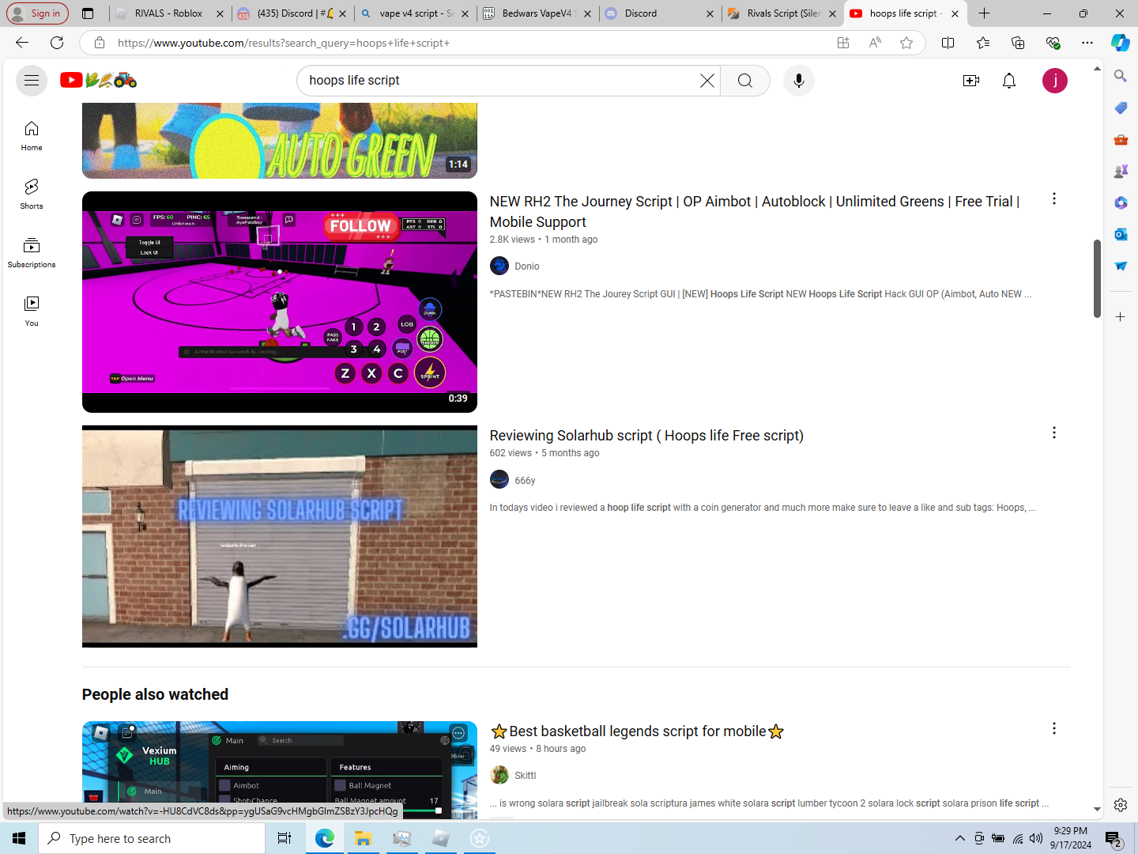Open File Explorer from taskbar
The image size is (1138, 854).
click(363, 838)
